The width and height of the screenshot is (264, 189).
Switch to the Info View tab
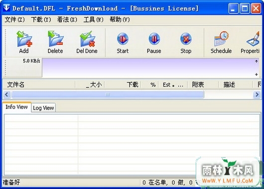(x=16, y=107)
